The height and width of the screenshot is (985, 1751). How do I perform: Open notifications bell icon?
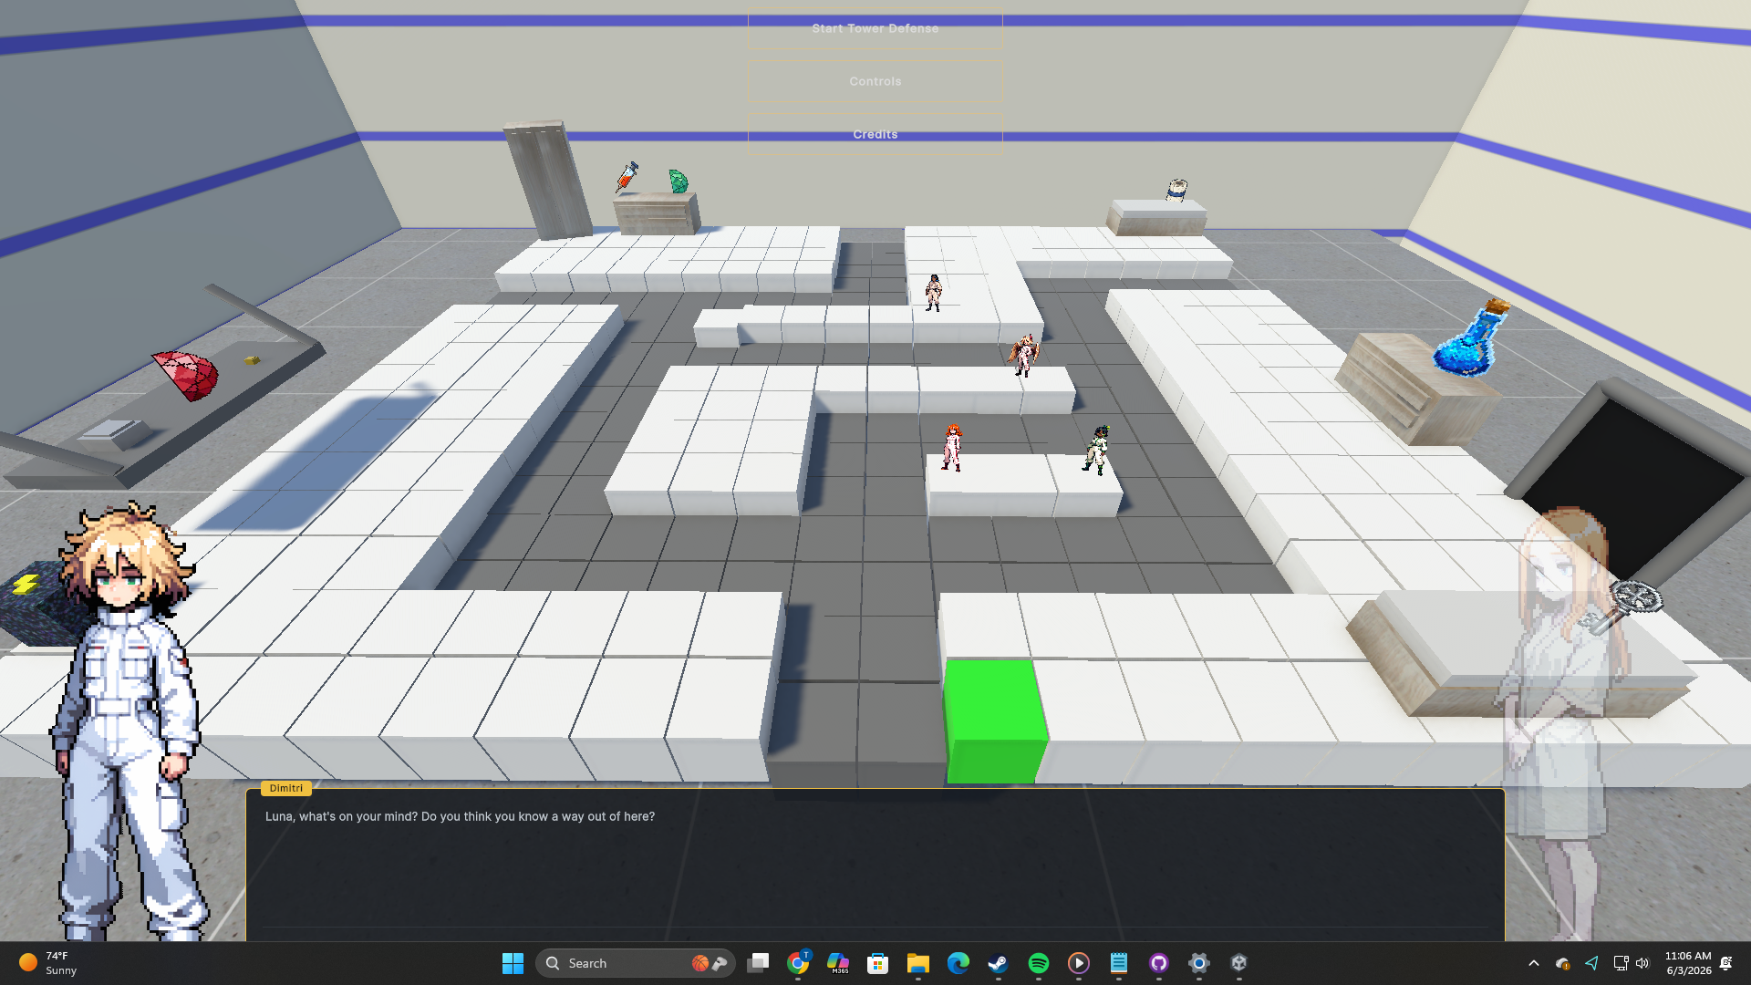tap(1726, 963)
